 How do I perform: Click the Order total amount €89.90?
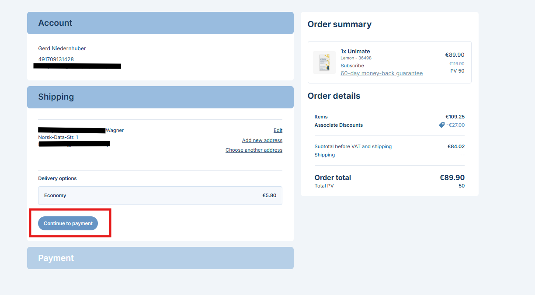coord(452,177)
